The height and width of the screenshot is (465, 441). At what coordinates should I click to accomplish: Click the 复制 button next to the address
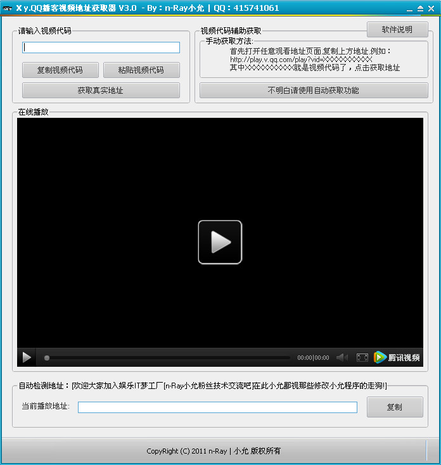(x=395, y=407)
